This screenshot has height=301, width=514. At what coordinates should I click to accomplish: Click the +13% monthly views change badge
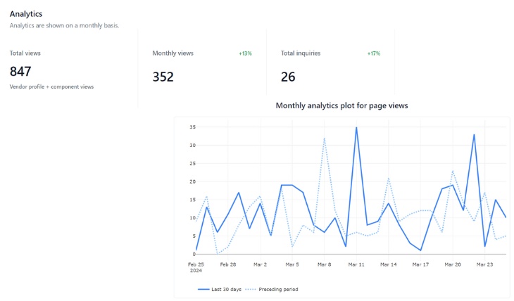tap(245, 53)
